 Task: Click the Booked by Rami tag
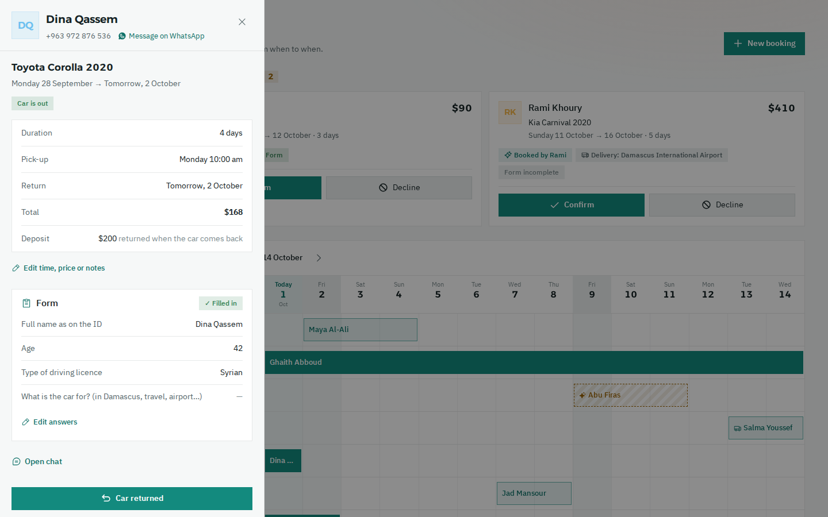tap(535, 155)
